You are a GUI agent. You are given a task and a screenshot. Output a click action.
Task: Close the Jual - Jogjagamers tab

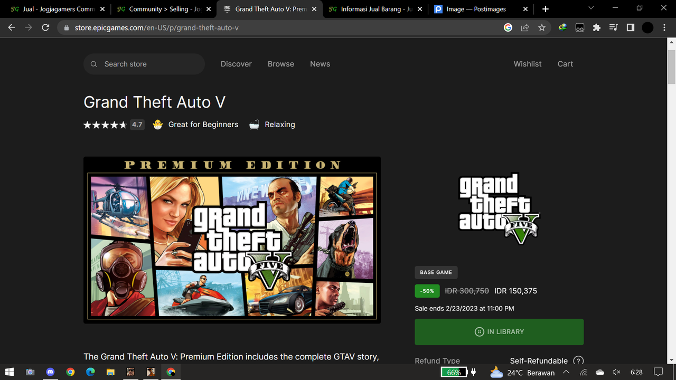[102, 9]
